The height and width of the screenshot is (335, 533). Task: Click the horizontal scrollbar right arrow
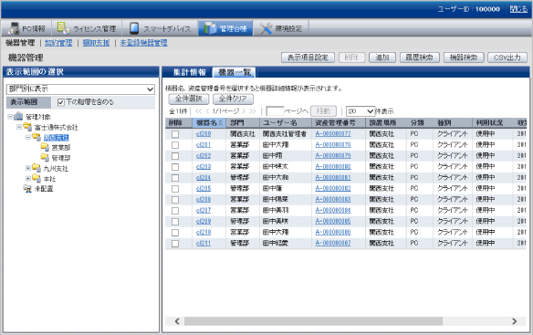tap(515, 321)
